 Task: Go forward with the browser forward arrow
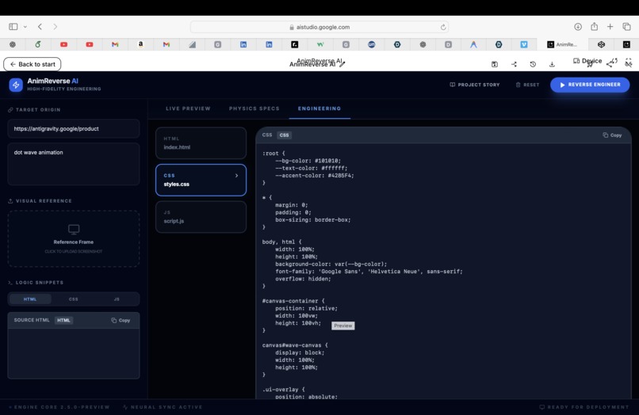pos(55,27)
